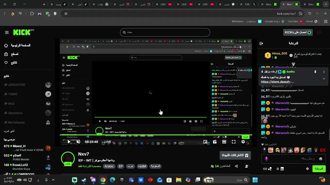Viewport: 330px width, 185px height.
Task: Click the Arabic tag
Action: pyautogui.click(x=109, y=166)
